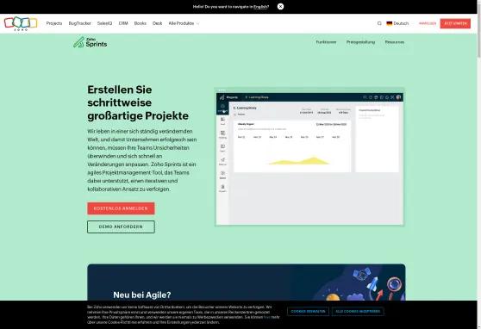Click the Zoho Sprints logo
Viewport: 481px width, 329px height.
click(x=91, y=42)
